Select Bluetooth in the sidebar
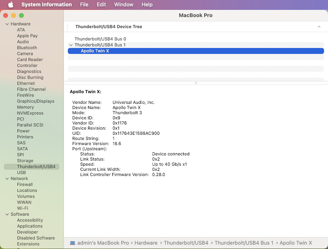The image size is (328, 249). point(27,48)
